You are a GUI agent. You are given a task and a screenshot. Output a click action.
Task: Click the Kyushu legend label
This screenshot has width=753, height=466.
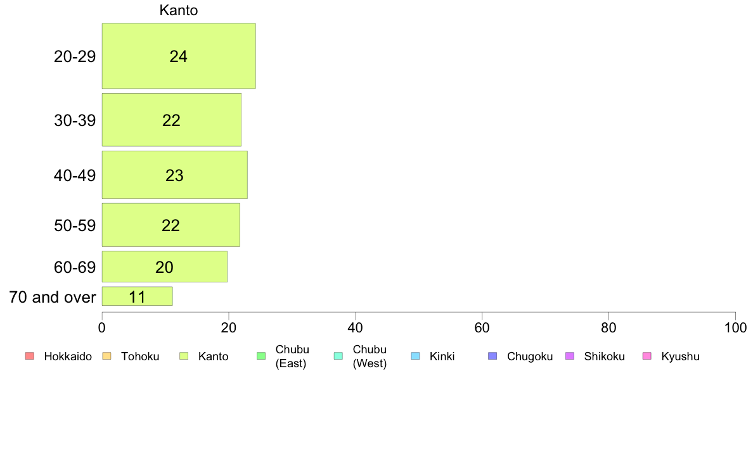click(680, 356)
